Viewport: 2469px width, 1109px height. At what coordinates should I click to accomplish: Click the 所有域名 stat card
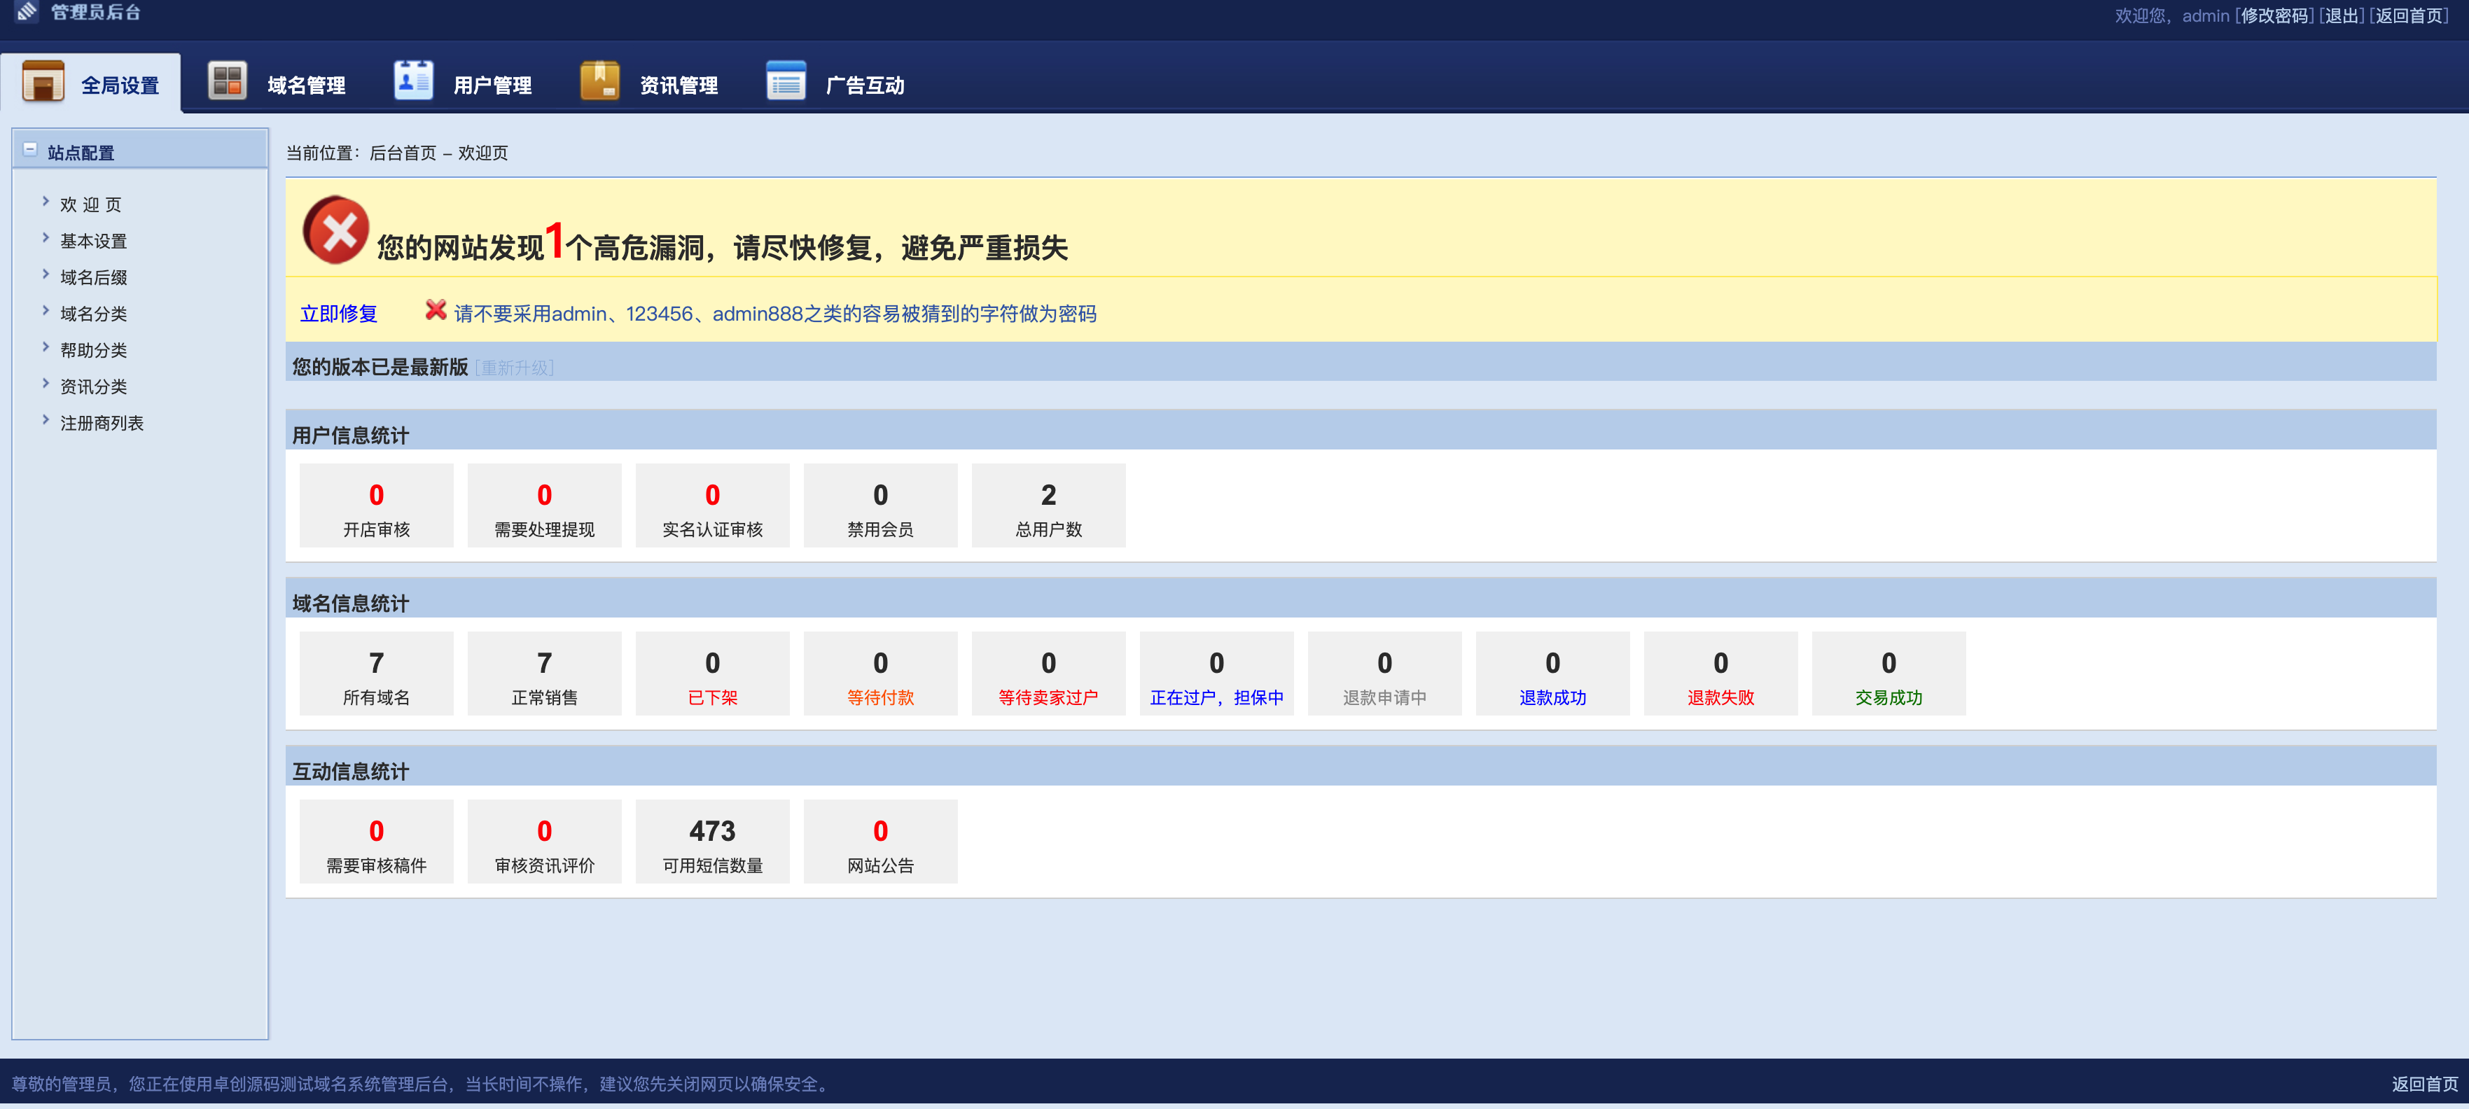[x=377, y=674]
